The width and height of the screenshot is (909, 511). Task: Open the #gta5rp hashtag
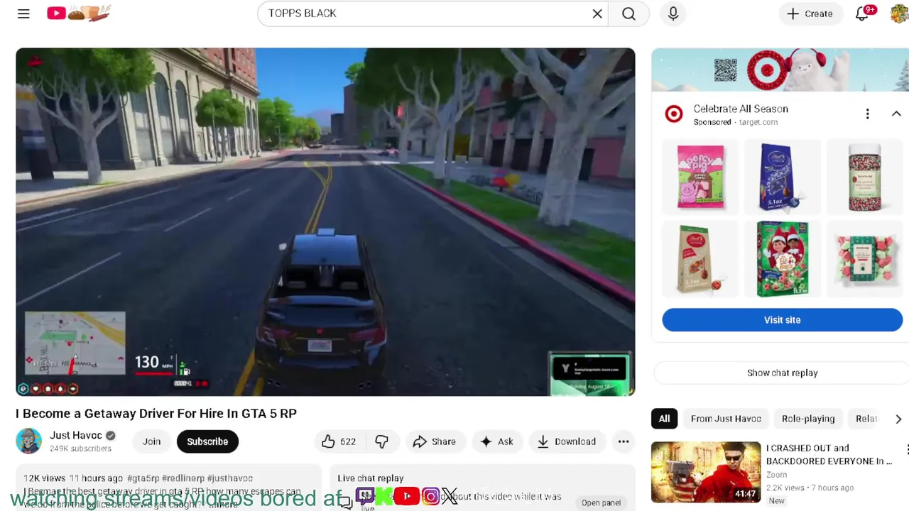pos(145,478)
